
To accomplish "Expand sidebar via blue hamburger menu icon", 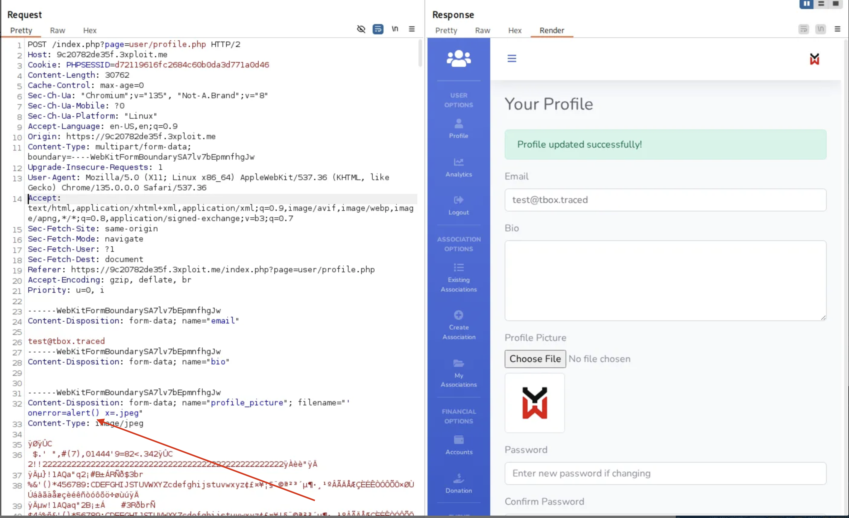I will tap(512, 58).
